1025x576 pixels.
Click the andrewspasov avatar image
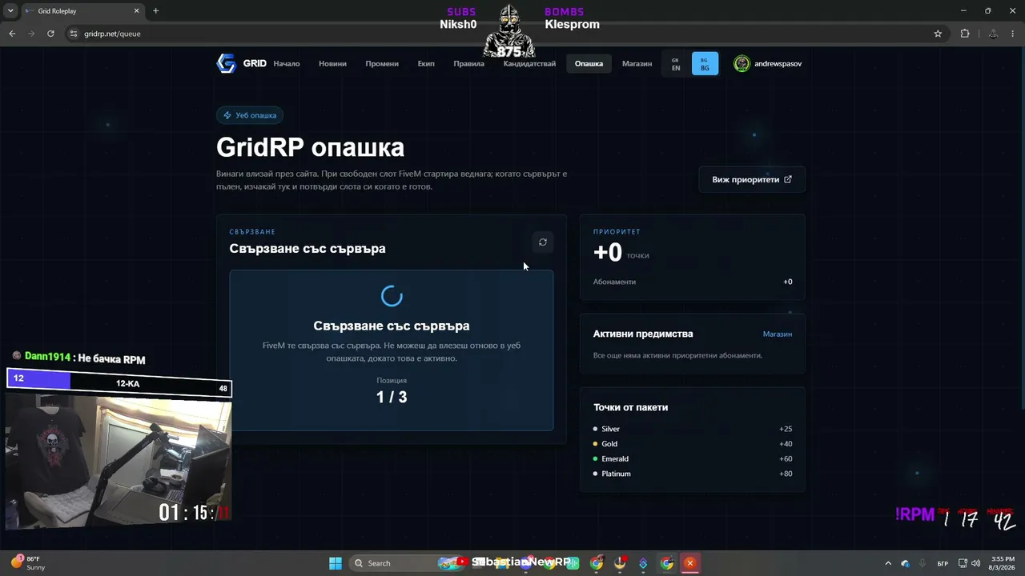click(742, 64)
